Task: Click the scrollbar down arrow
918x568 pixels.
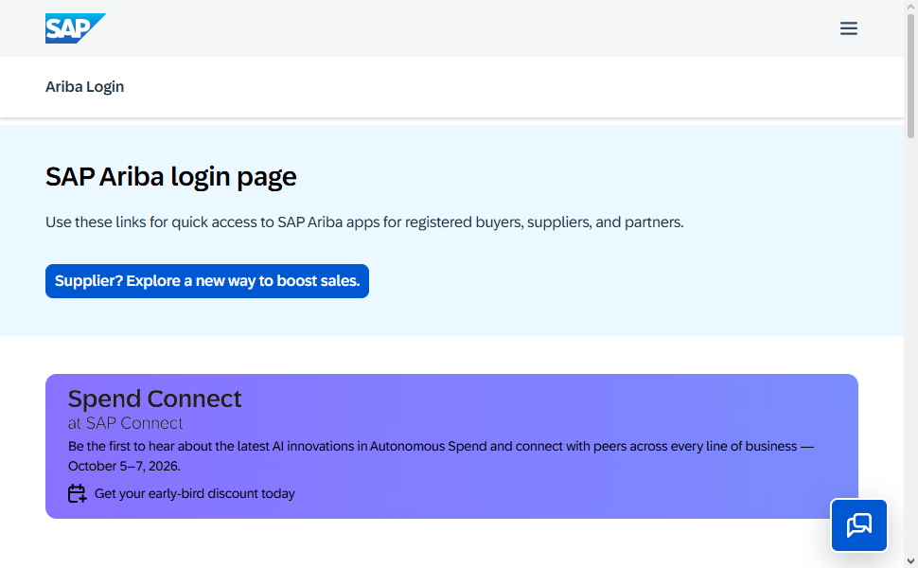Action: click(911, 561)
